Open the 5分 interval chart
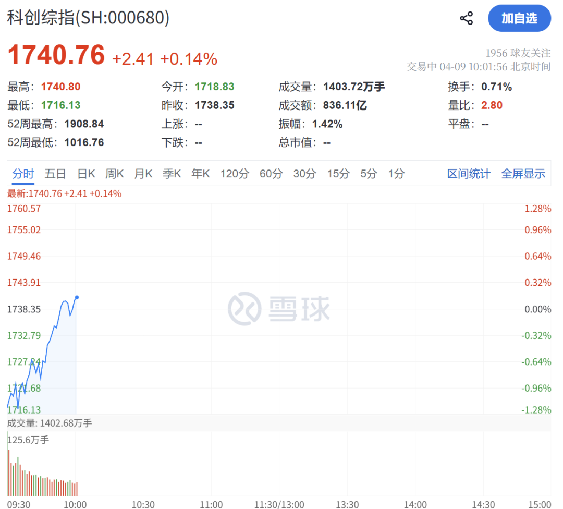 [x=369, y=174]
